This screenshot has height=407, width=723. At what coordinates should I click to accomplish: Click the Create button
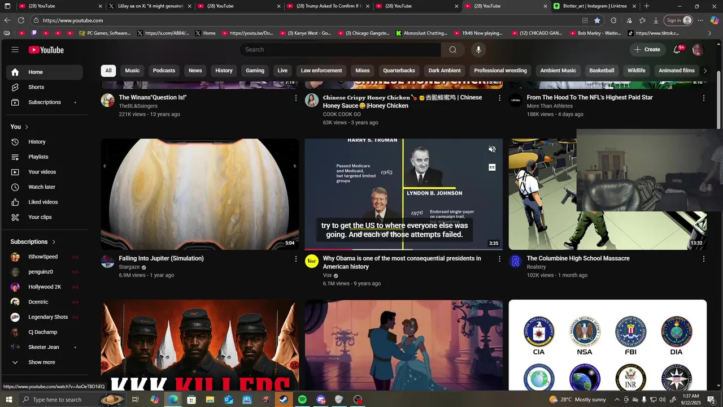647,50
